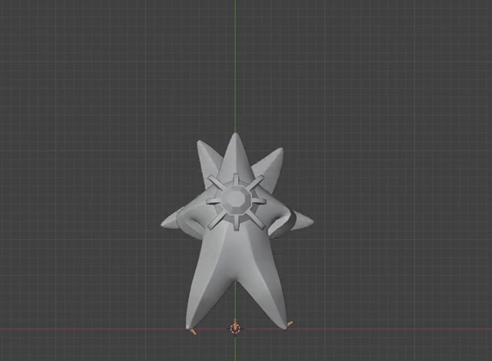Viewport: 492px width, 361px height.
Task: Select the orange bone at the left foot tip
Action: coord(193,332)
